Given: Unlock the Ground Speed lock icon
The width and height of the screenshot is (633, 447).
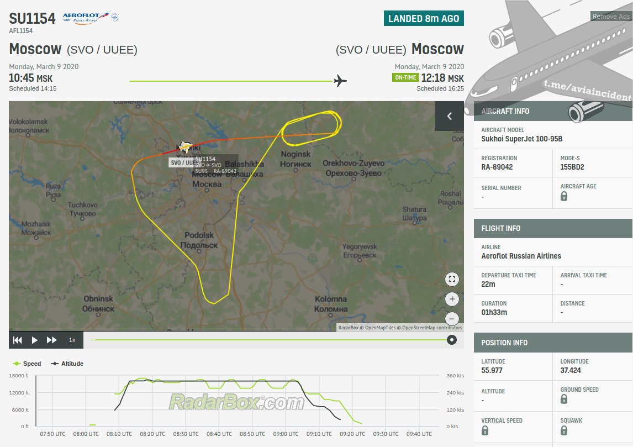Looking at the screenshot, I should [564, 399].
